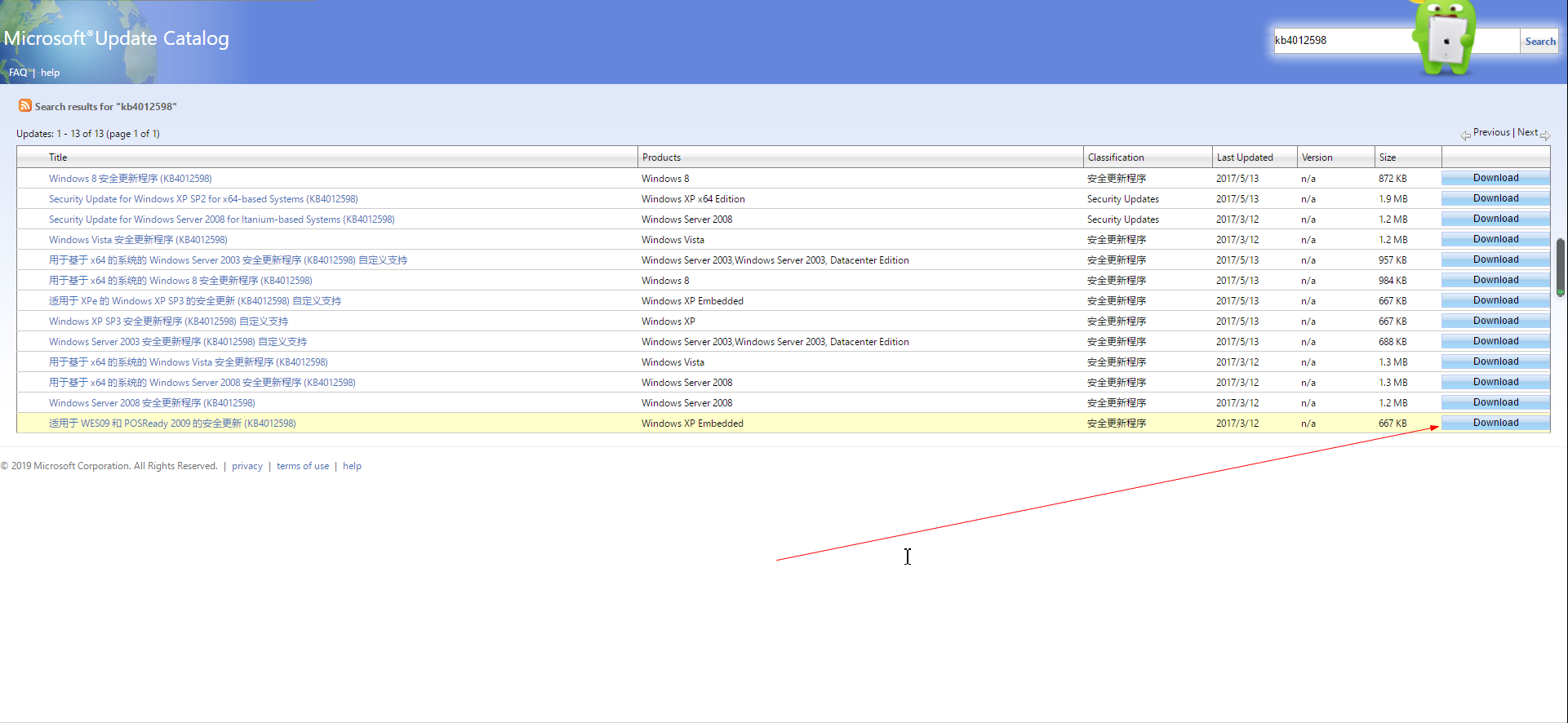
Task: Sort by Size column header
Action: [1388, 157]
